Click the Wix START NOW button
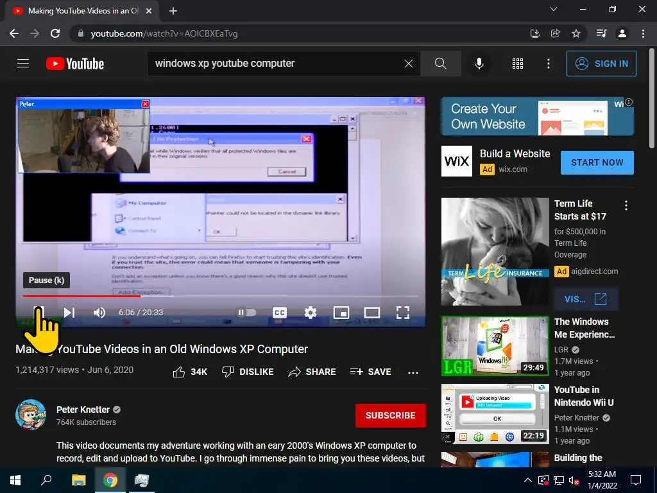Screen dimensions: 657x493 point(597,162)
